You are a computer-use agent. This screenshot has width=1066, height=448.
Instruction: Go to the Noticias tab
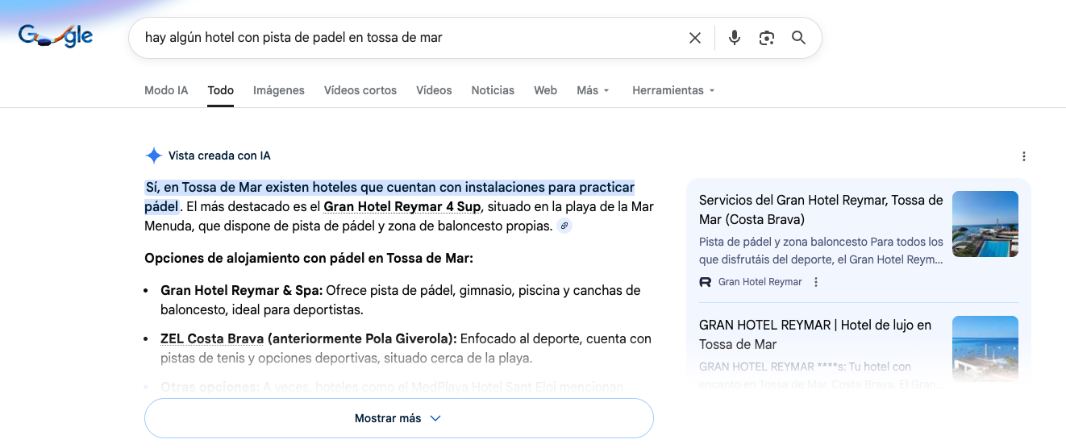(493, 90)
